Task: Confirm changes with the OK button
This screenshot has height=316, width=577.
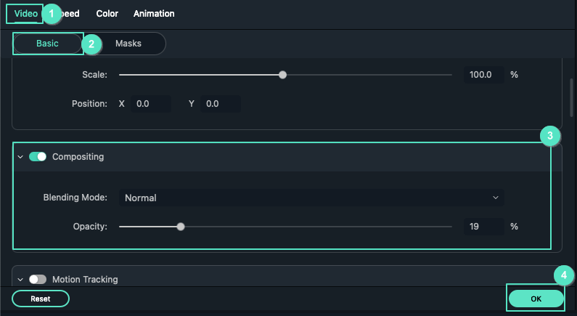Action: click(536, 299)
